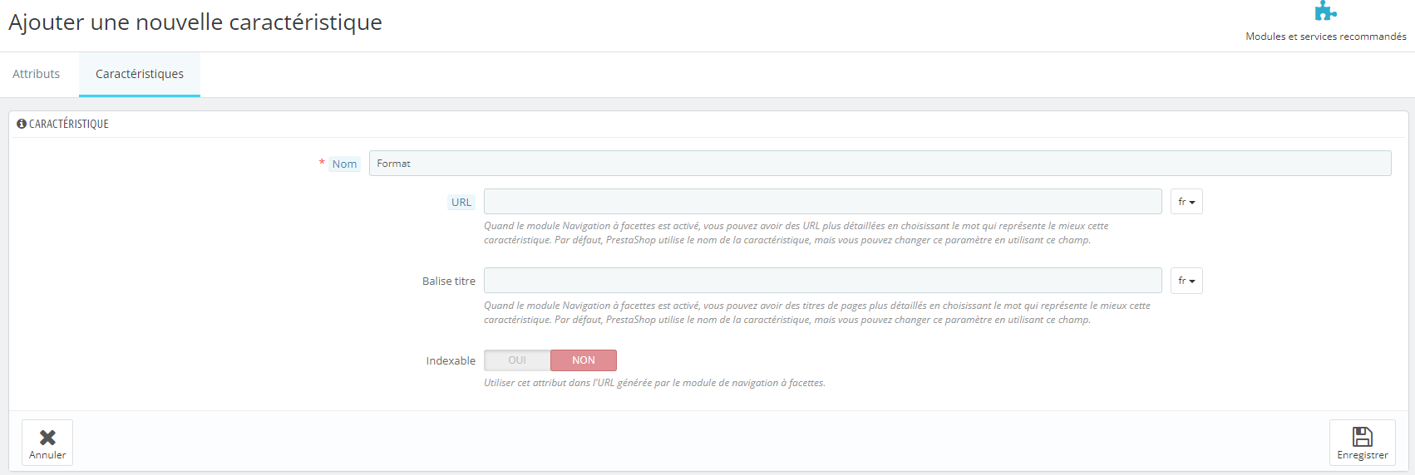Screen dimensions: 1415x475
Task: Click the puzzle piece modules icon
Action: point(1325,12)
